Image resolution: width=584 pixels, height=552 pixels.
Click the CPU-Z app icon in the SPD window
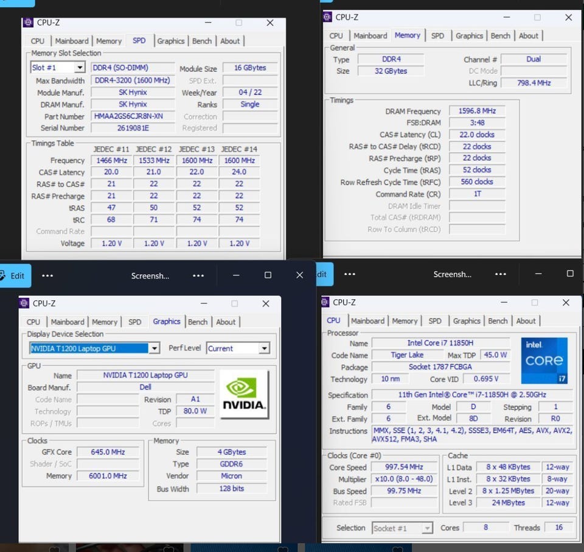(x=29, y=23)
